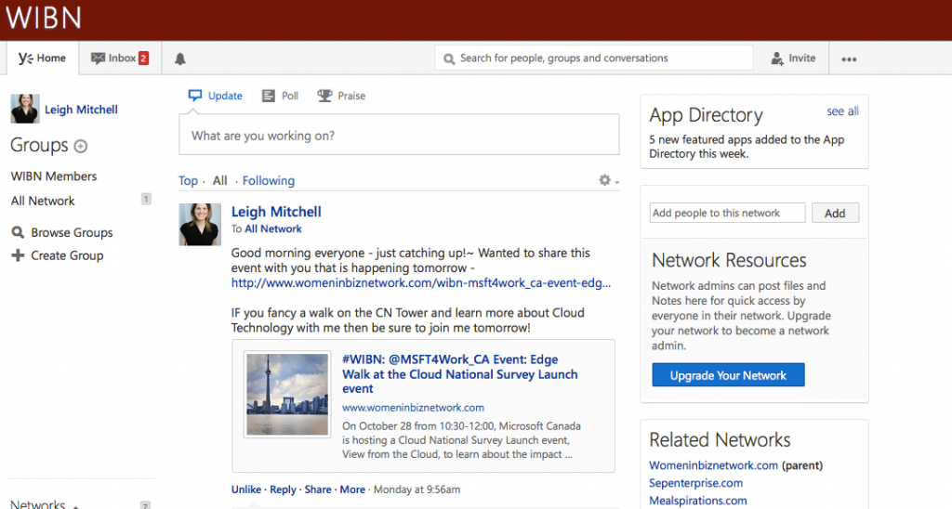Open CN Tower preview thumbnail
This screenshot has height=509, width=952.
287,395
